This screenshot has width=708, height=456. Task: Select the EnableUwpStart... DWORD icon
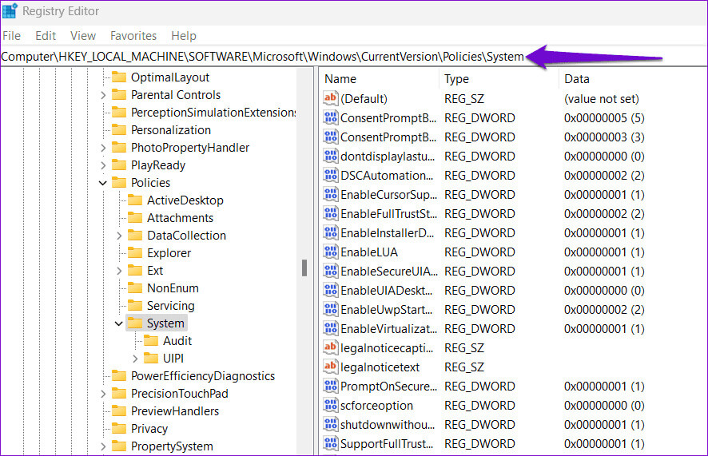click(331, 309)
